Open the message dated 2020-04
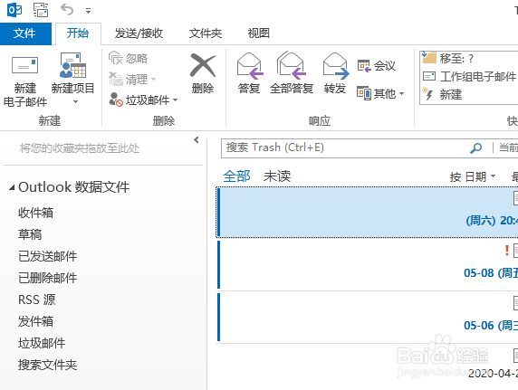The width and height of the screenshot is (518, 390). coord(368,367)
